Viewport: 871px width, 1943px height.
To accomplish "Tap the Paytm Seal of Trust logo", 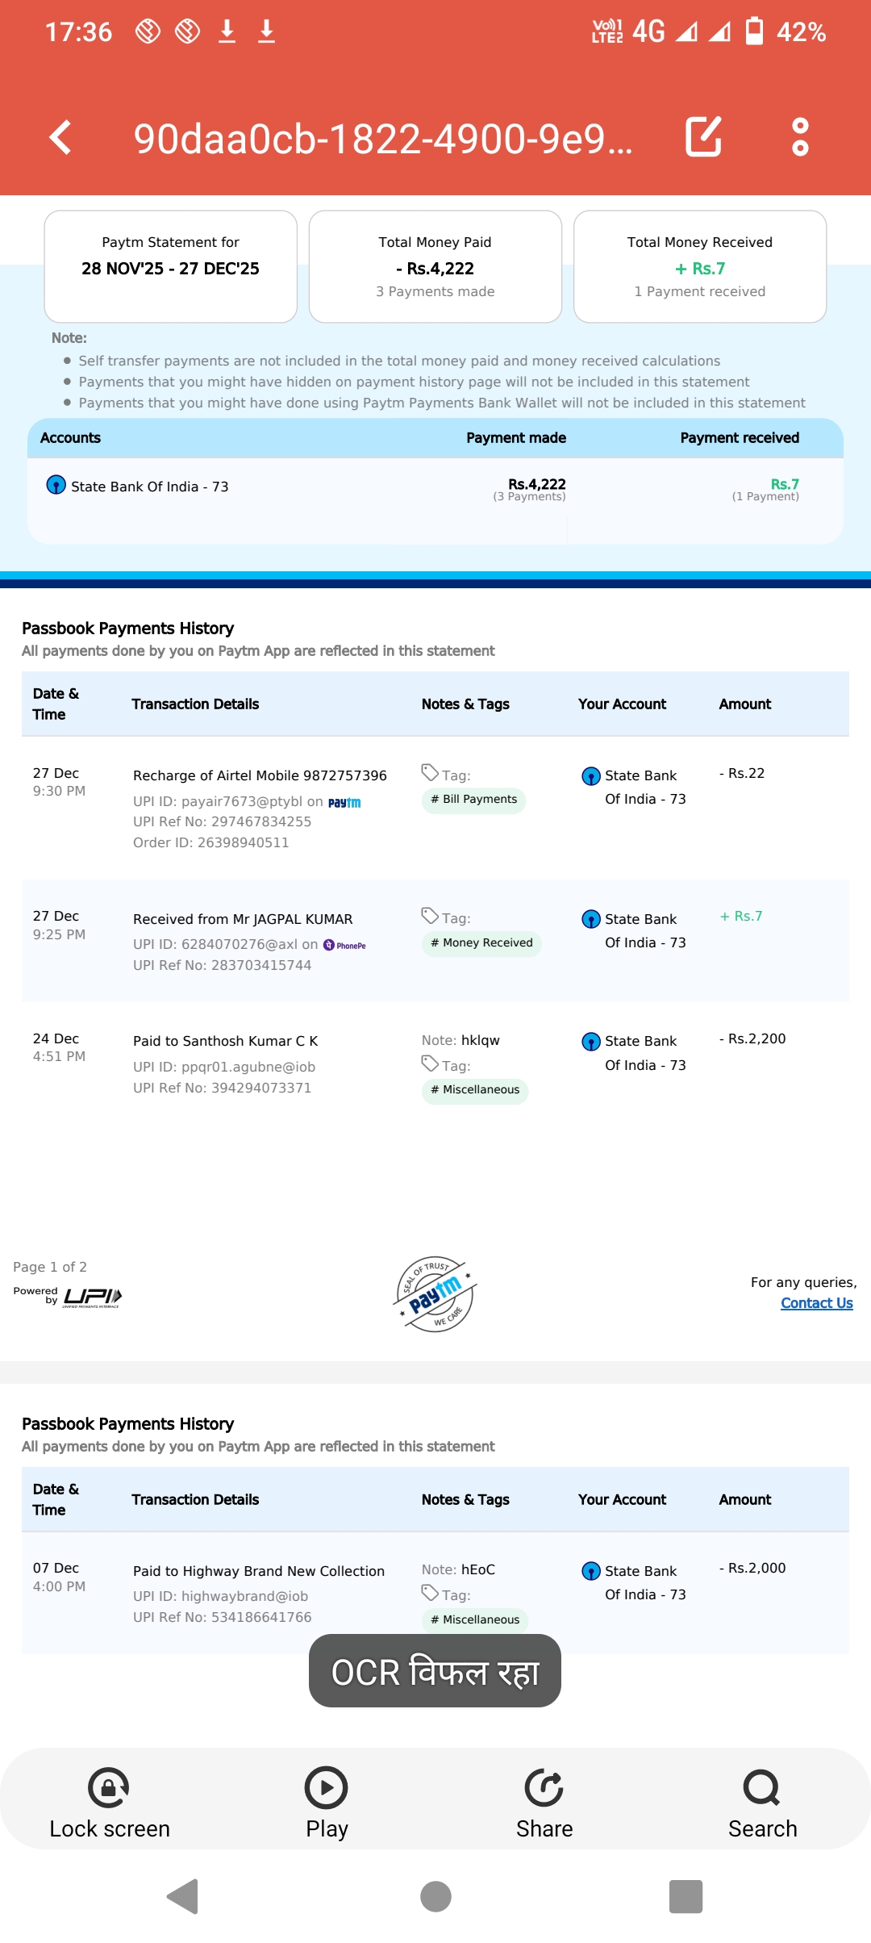I will (x=435, y=1293).
